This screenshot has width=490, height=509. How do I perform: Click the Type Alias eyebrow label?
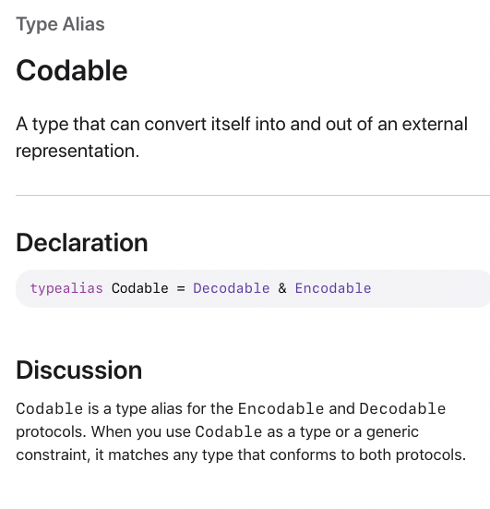[60, 24]
